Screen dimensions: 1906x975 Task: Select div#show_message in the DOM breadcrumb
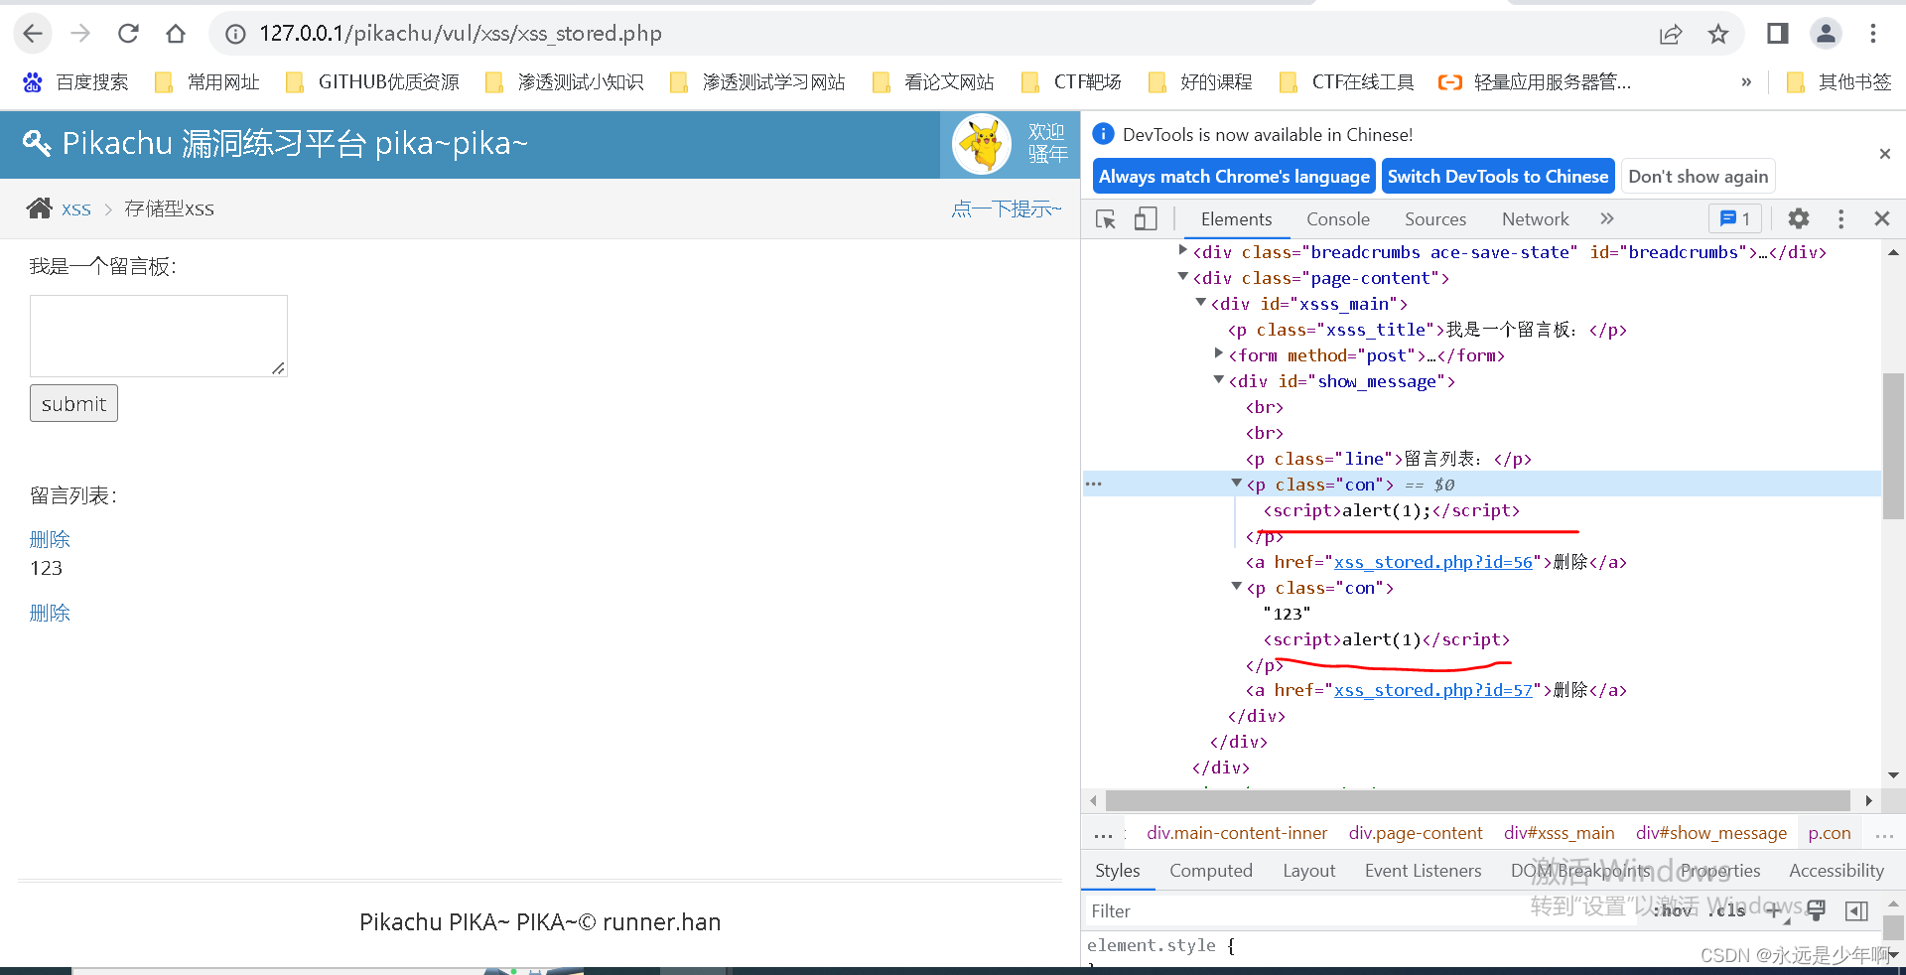click(x=1710, y=833)
